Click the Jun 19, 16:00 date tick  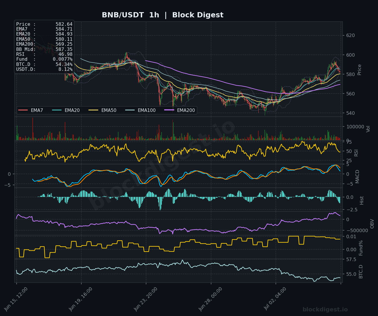tap(81, 299)
